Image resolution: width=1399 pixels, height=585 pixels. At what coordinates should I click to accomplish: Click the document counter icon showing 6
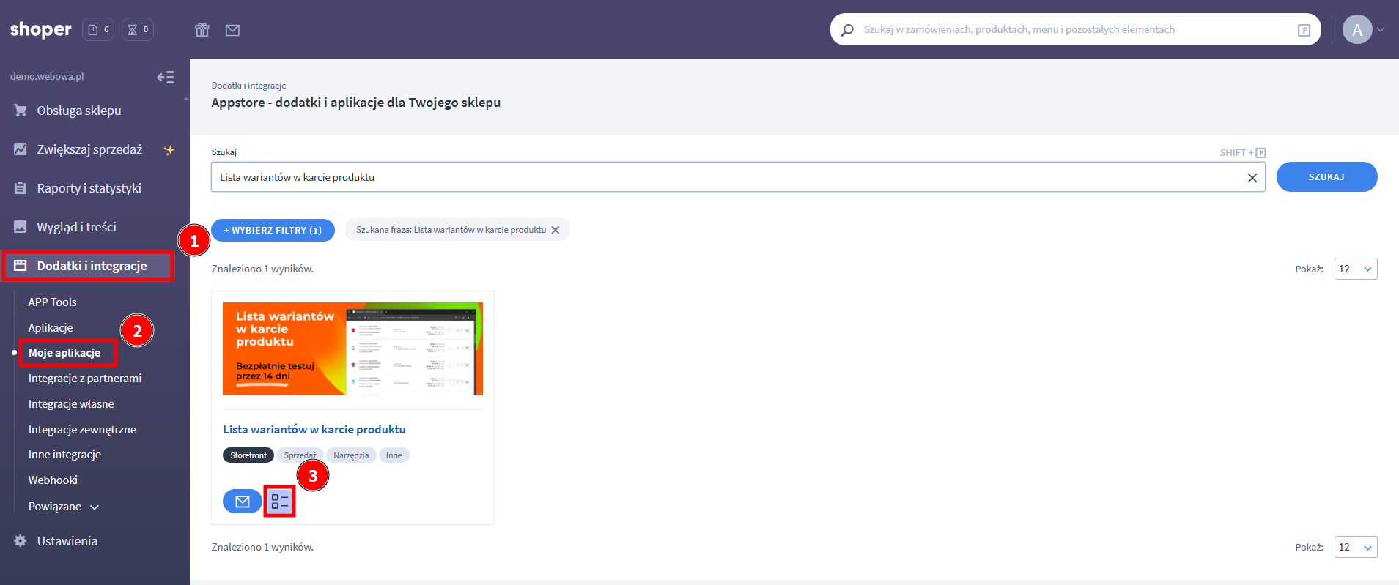pyautogui.click(x=98, y=30)
